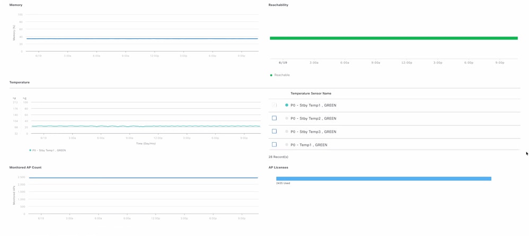Click the teal dot beside P0 - Stby Temp1 row
Viewport: 529px width, 236px height.
pos(287,105)
